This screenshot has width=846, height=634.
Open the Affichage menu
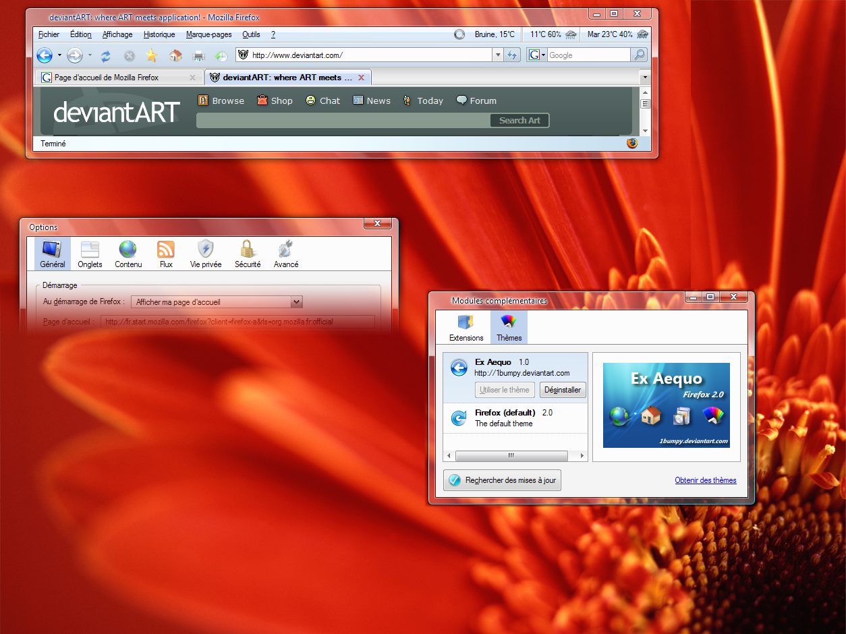pyautogui.click(x=117, y=34)
